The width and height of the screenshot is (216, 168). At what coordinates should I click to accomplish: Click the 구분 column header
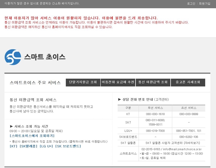128,108
